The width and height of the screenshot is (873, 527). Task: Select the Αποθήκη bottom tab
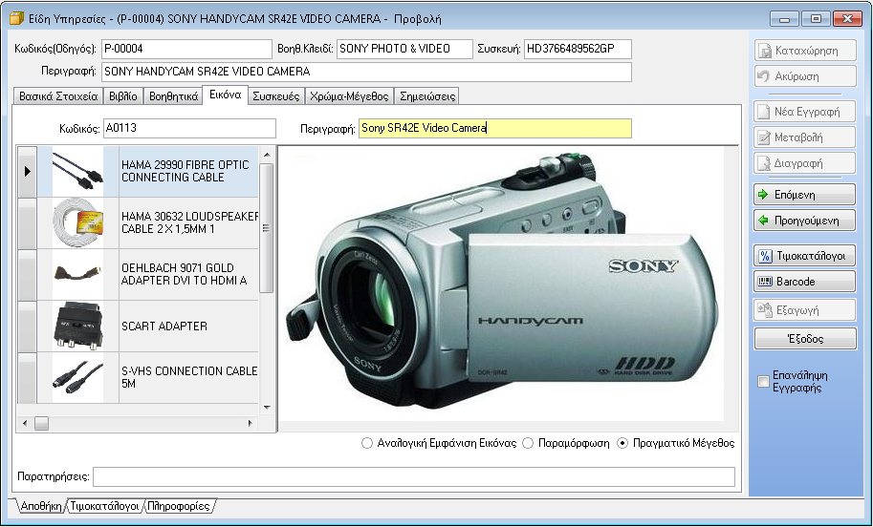tap(40, 506)
